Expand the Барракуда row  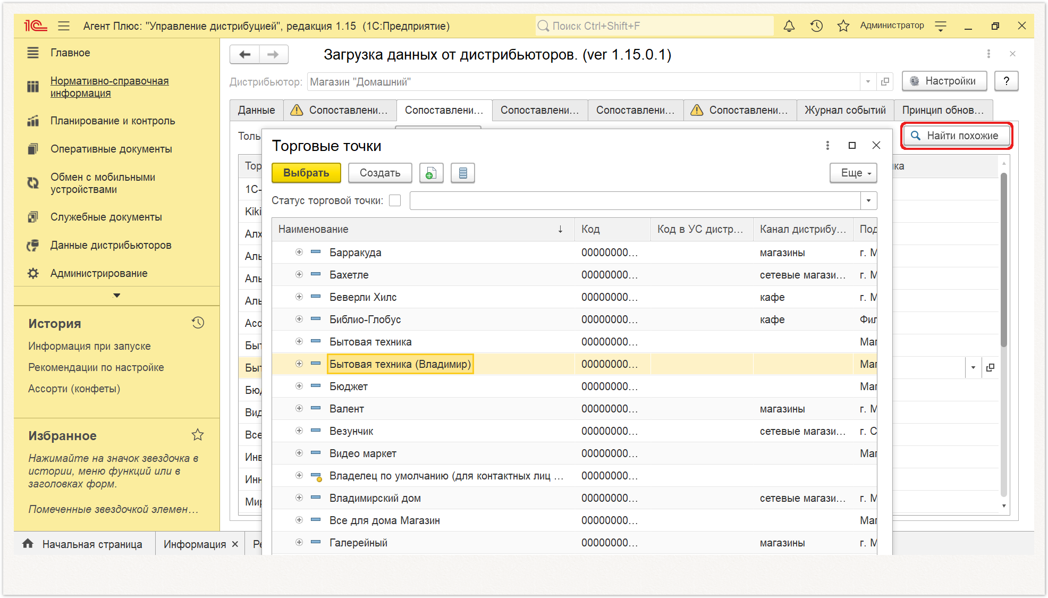pyautogui.click(x=299, y=252)
